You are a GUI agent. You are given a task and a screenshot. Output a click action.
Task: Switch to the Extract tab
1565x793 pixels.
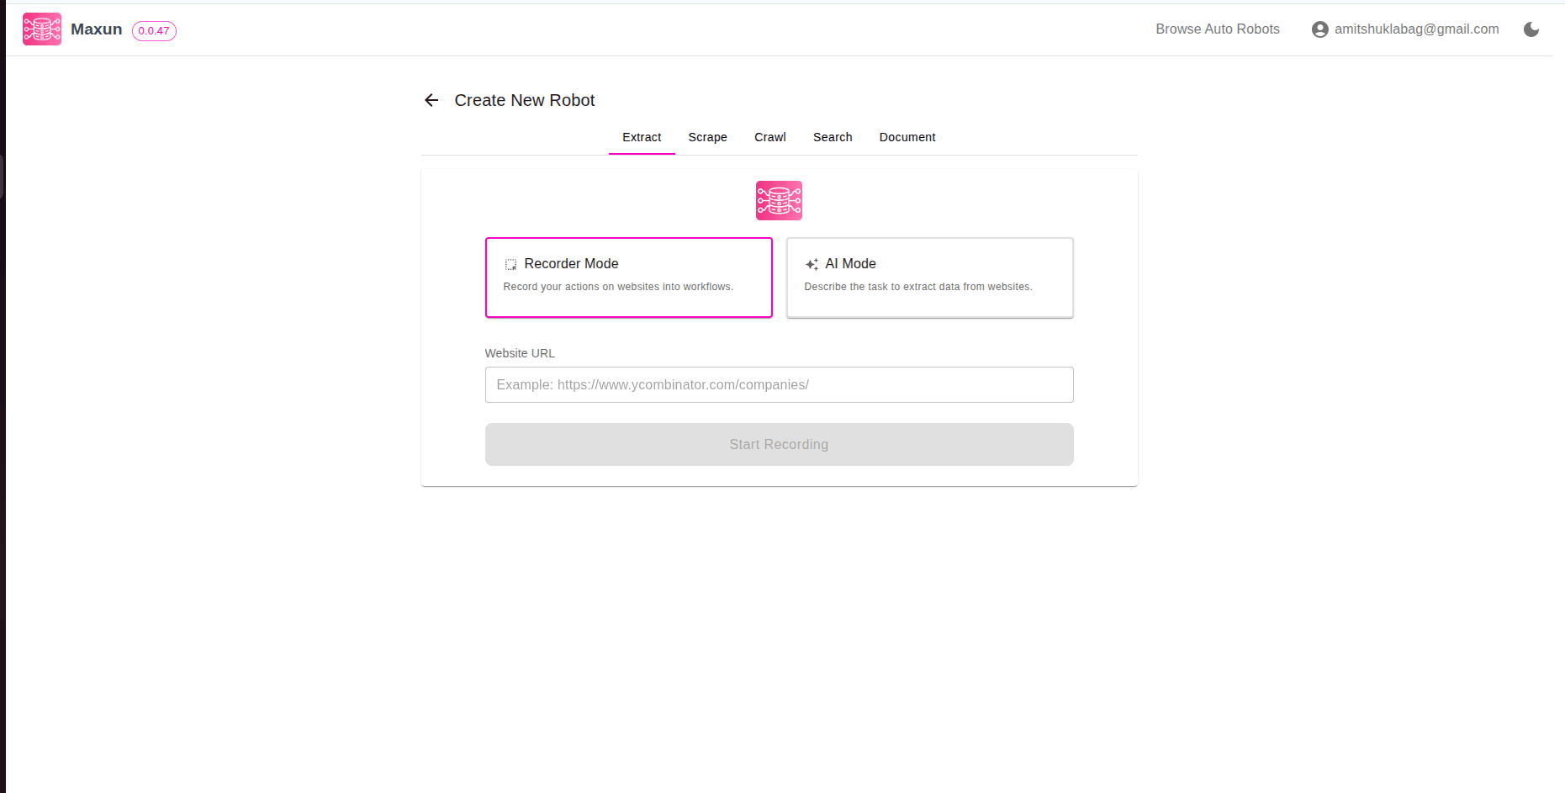coord(642,137)
